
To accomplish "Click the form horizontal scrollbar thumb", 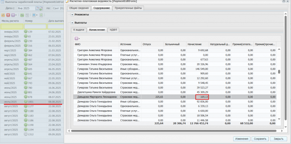I will coord(174,131).
